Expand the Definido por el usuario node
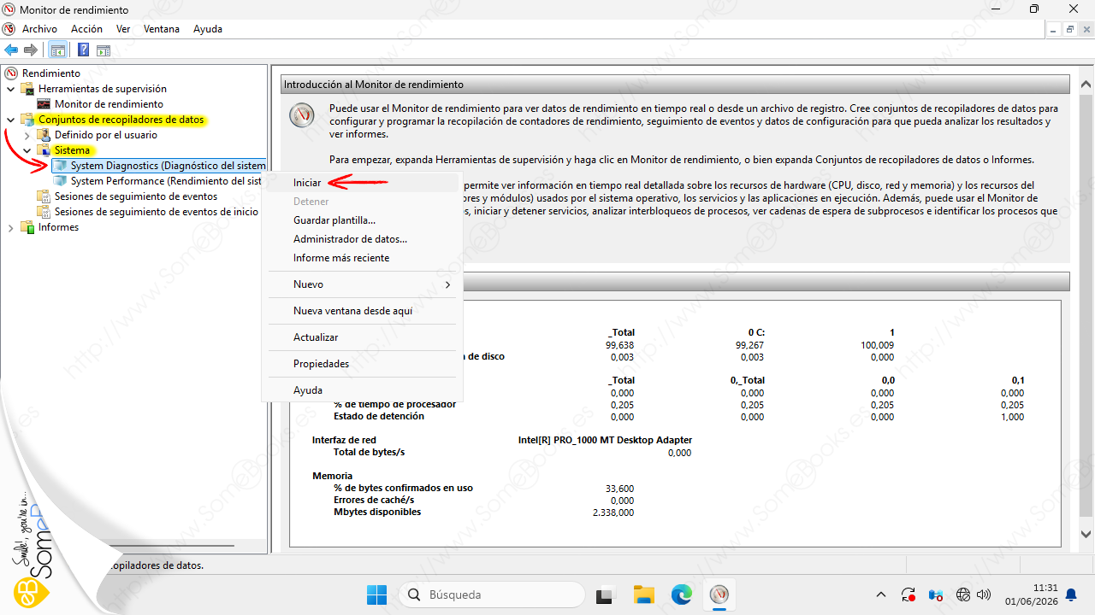 [27, 135]
